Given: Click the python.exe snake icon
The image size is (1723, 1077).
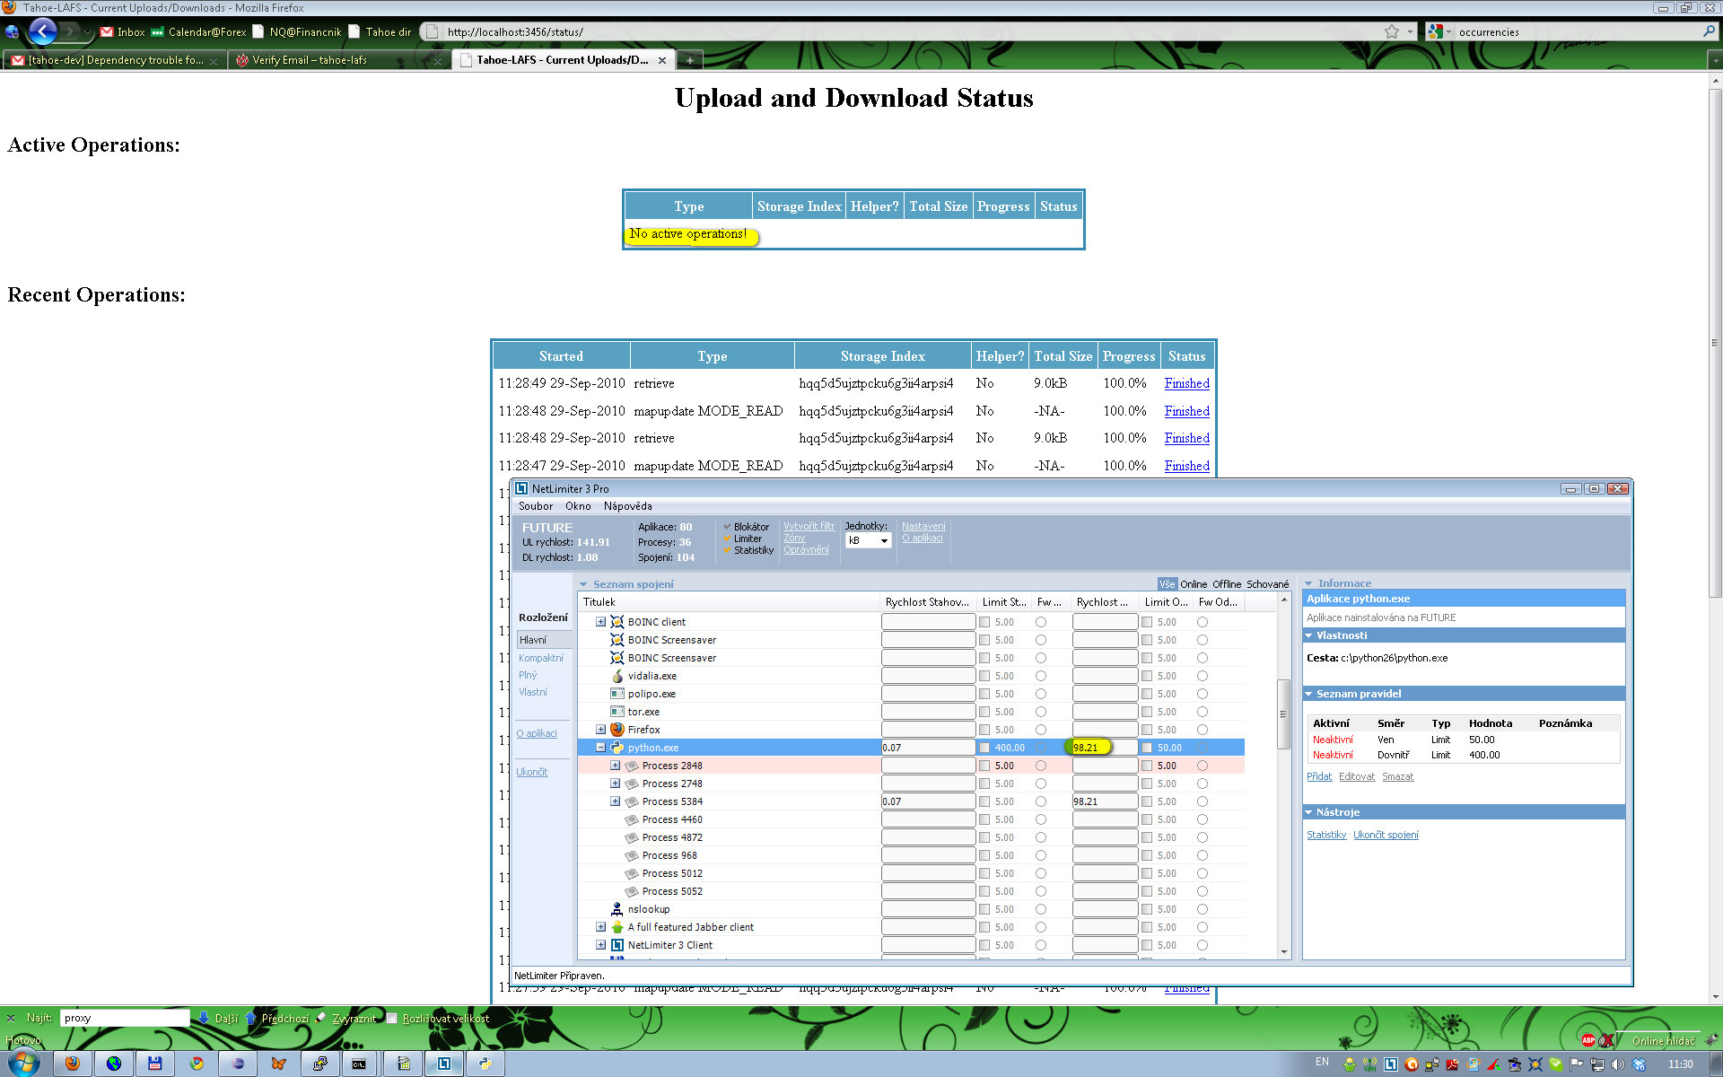Looking at the screenshot, I should pyautogui.click(x=617, y=748).
